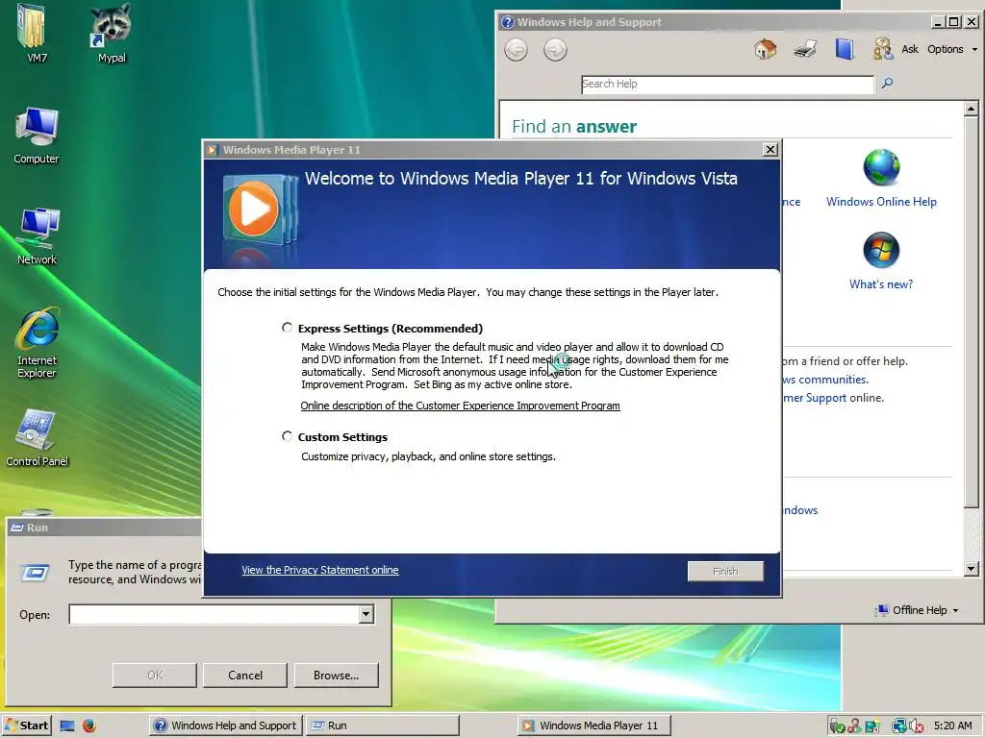Open the Windows Online Help link
This screenshot has height=738, width=985.
pyautogui.click(x=881, y=202)
